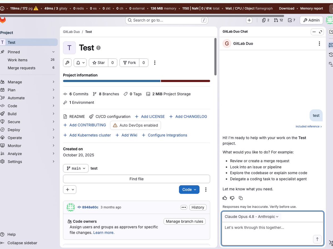Open the plus add-file dropdown
Image resolution: width=333 pixels, height=249 pixels.
click(70, 189)
